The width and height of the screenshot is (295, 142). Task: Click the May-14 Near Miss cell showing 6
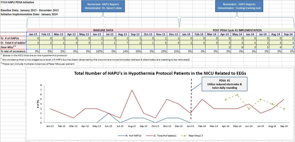click(x=237, y=47)
